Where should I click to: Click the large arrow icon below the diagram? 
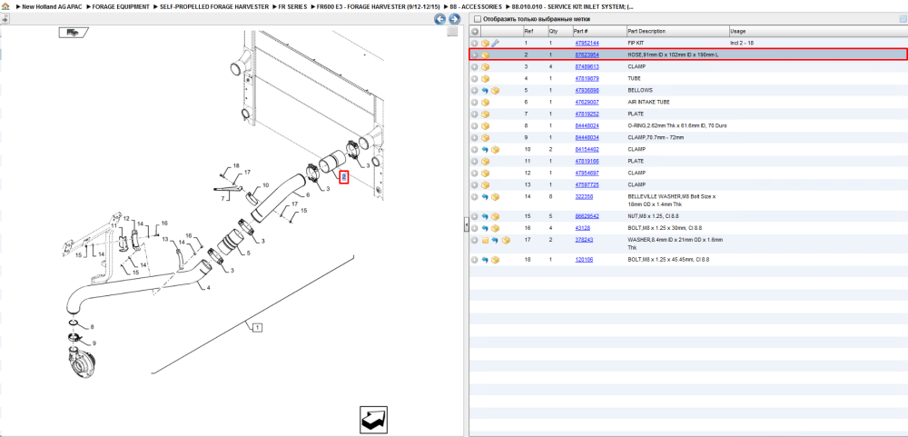click(x=373, y=420)
